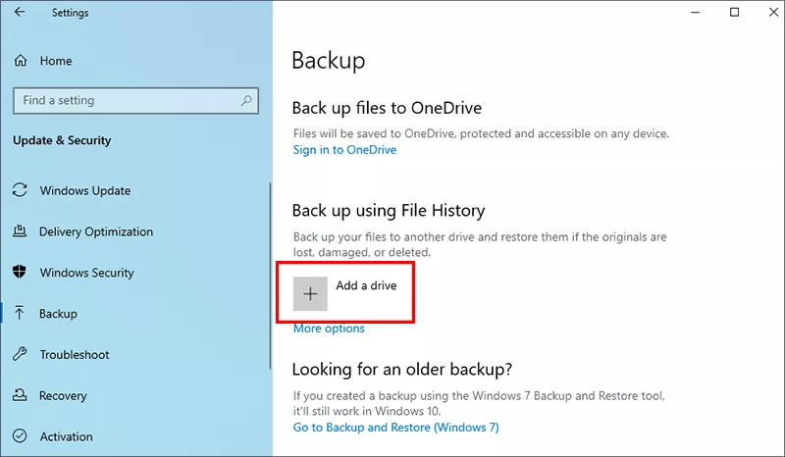Screen dimensions: 785x457
Task: Click the sidebar vertical scrollbar
Action: click(271, 275)
